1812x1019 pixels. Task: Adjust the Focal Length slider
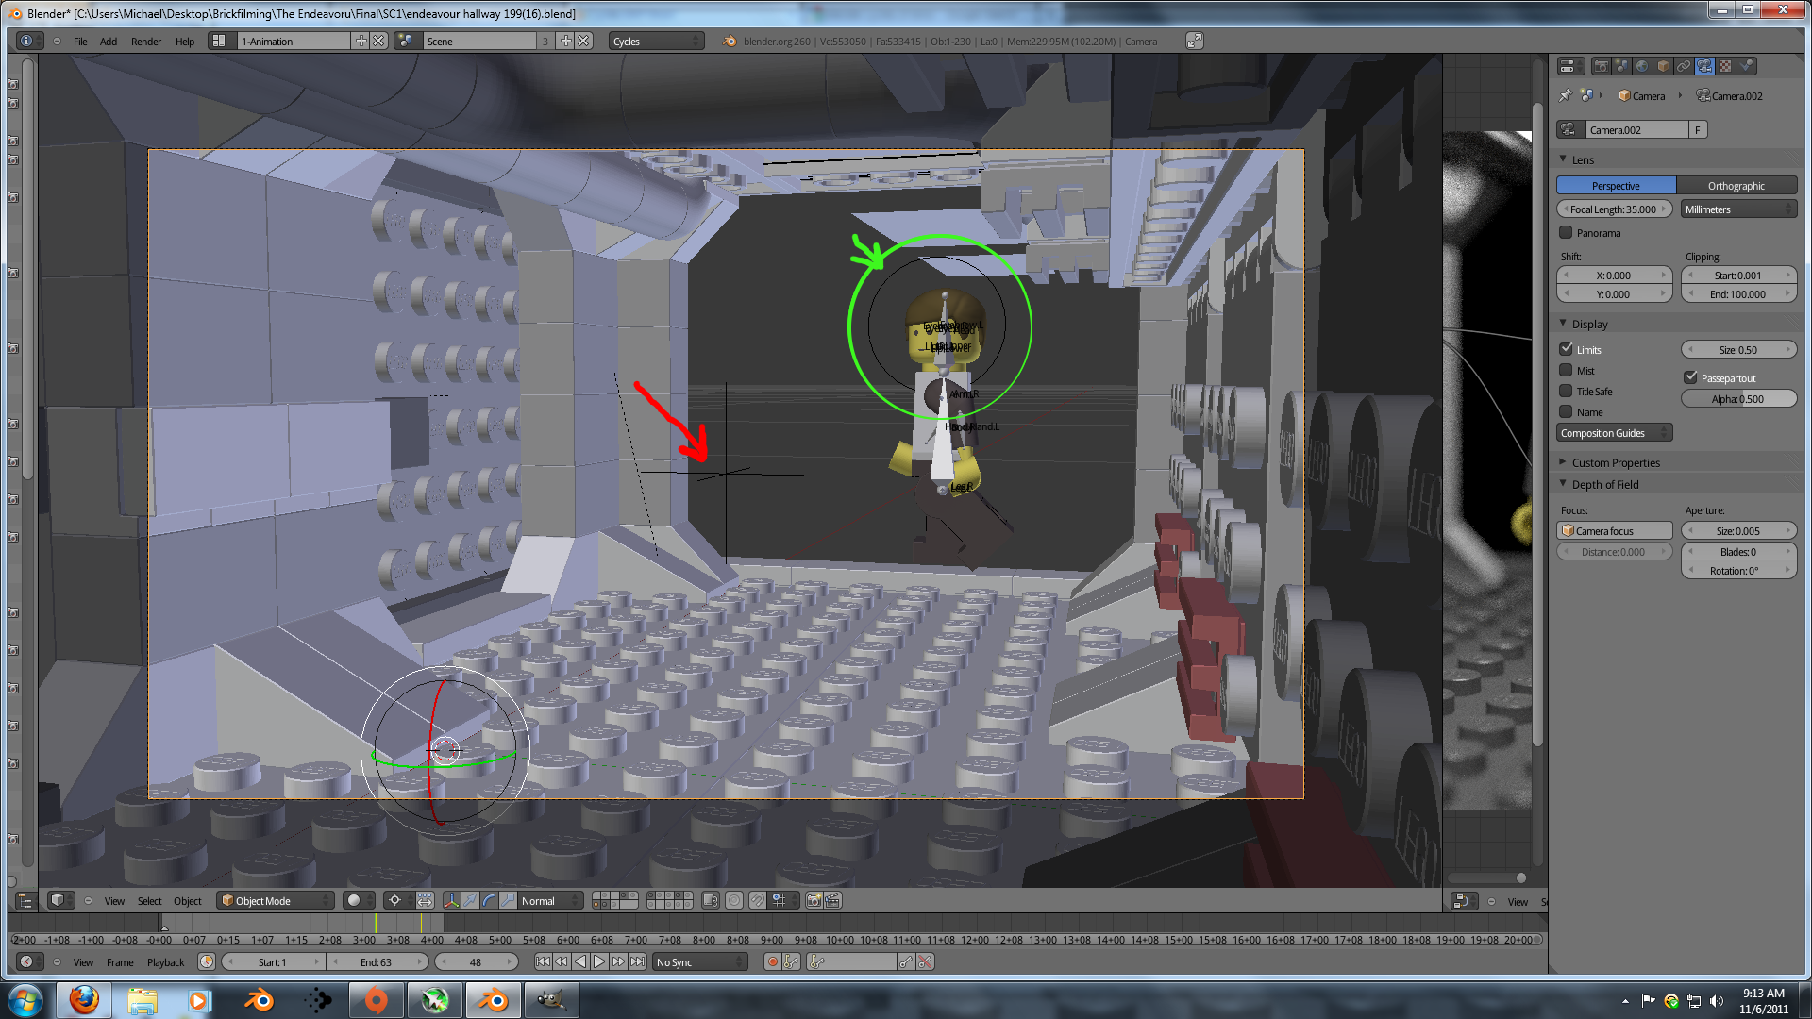click(1614, 209)
